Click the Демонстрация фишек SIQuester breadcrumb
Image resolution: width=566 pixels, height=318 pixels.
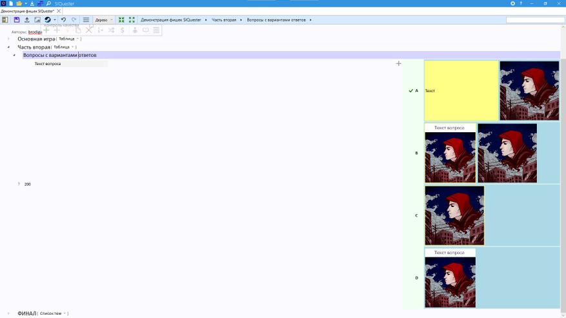pos(171,20)
